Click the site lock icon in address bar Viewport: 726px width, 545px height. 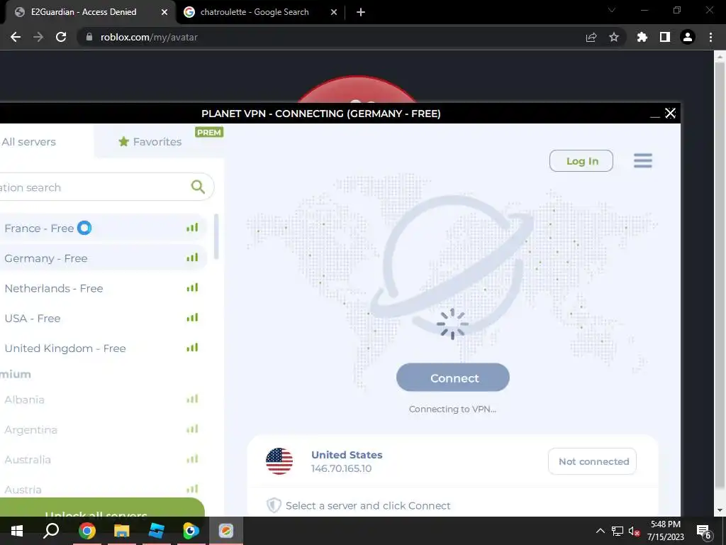(89, 37)
